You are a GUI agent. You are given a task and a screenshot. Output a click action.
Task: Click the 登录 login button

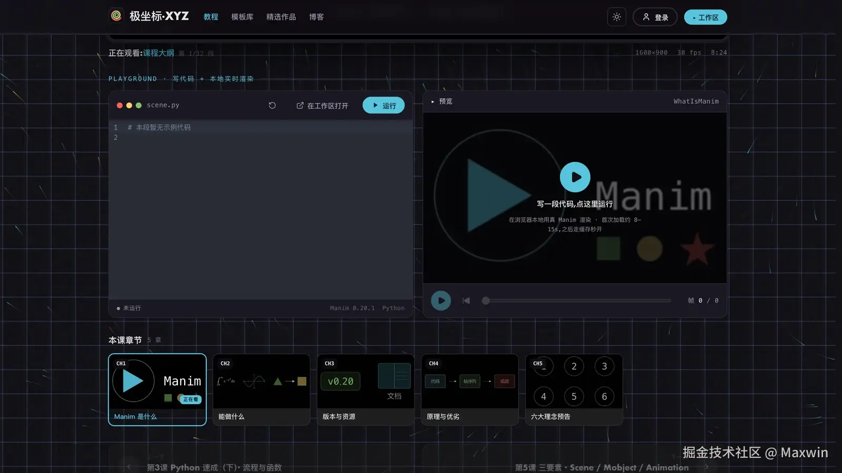point(655,17)
